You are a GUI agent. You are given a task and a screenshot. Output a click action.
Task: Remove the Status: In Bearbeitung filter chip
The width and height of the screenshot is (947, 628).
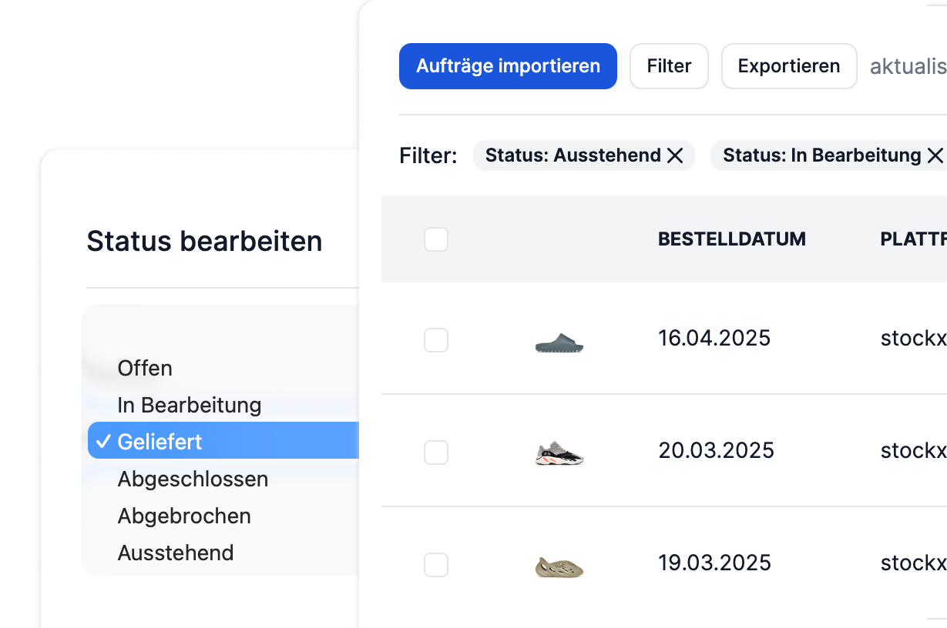coord(935,155)
